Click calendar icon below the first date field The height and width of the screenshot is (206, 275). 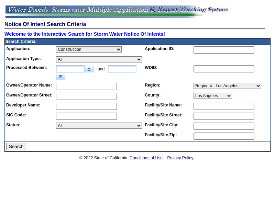tap(60, 77)
